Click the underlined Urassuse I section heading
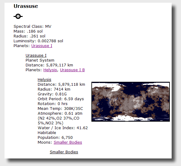Viewport: 181px width, 166px height. [36, 56]
